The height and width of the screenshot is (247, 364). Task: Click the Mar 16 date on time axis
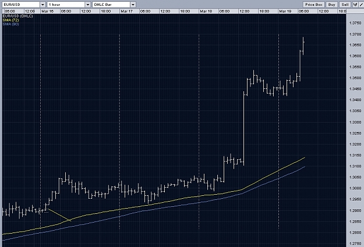tap(47, 11)
